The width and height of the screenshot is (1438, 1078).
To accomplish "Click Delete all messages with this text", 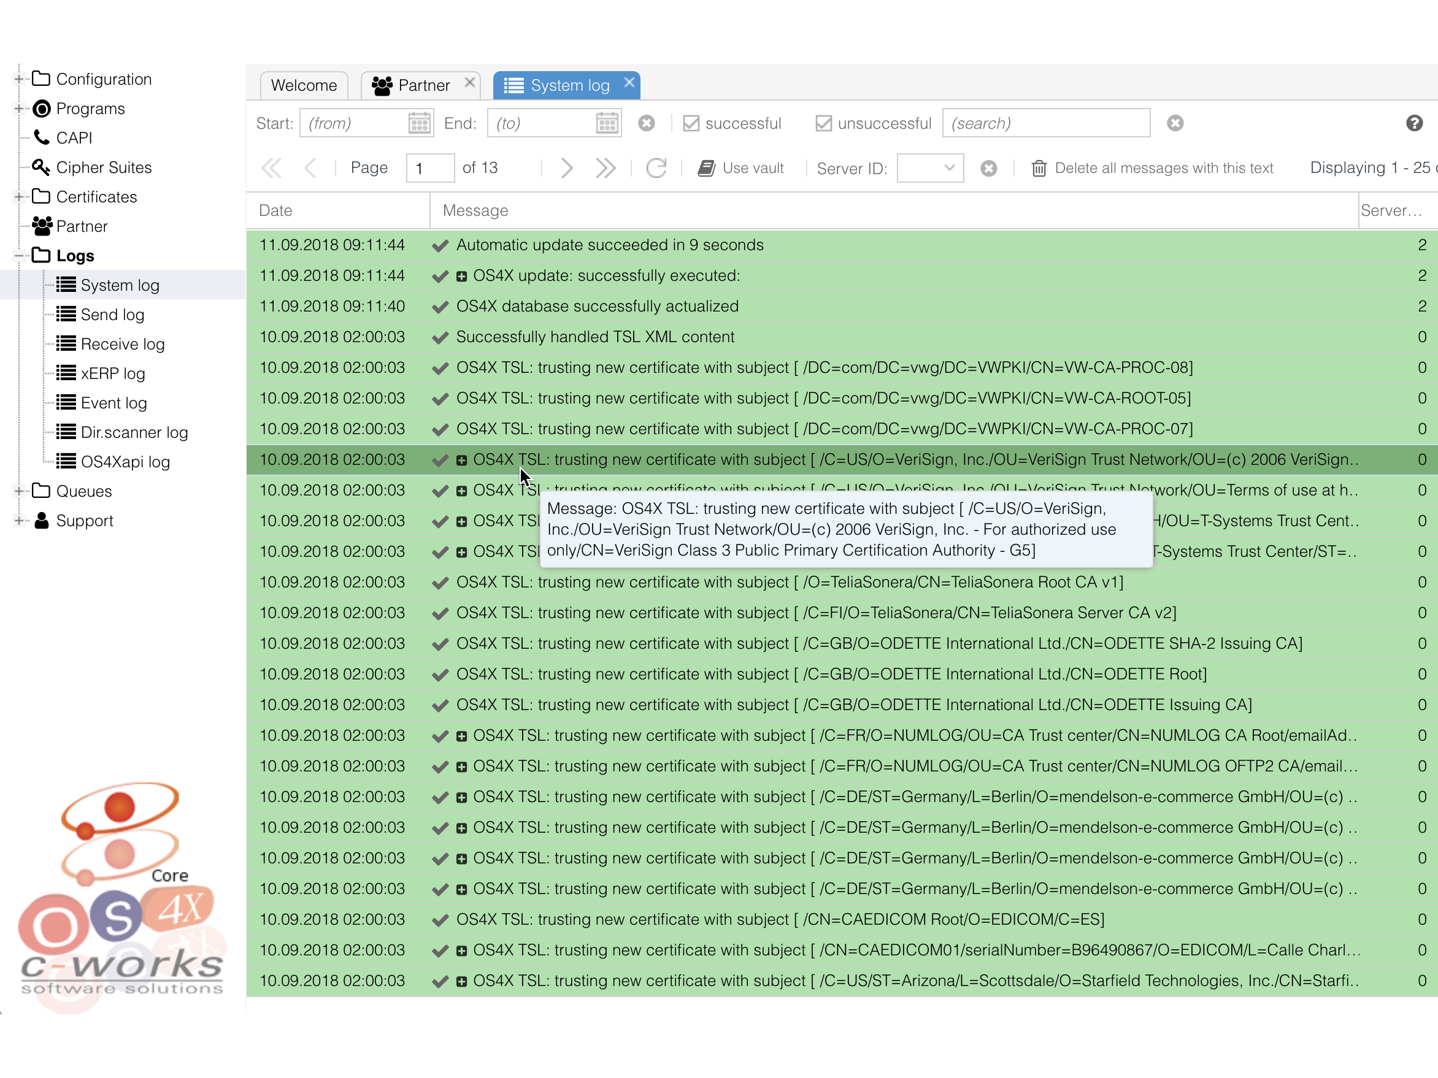I will 1154,167.
